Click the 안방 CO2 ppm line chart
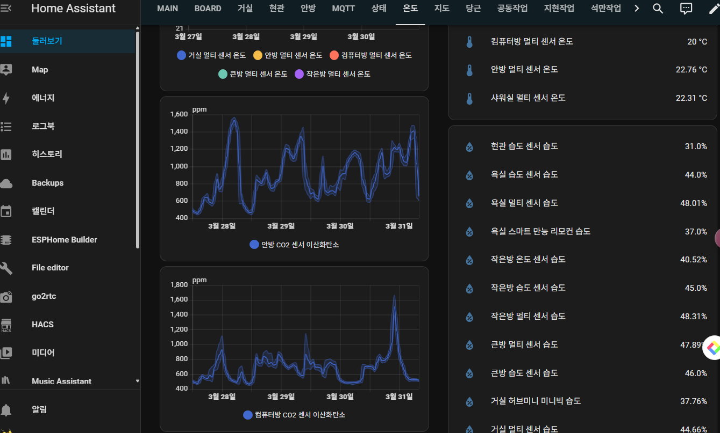Image resolution: width=720 pixels, height=433 pixels. coord(305,166)
